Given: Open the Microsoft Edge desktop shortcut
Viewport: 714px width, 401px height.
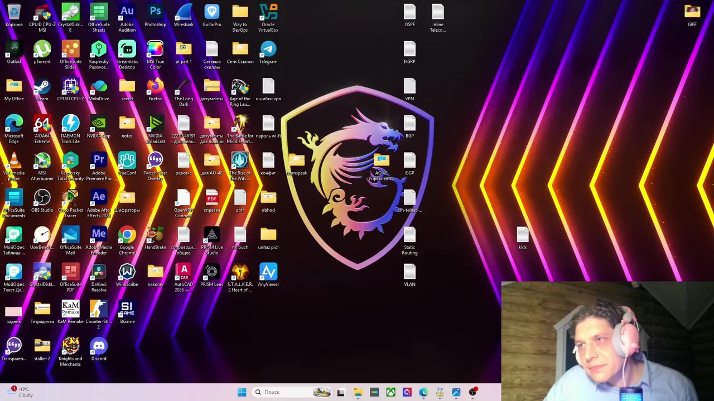Looking at the screenshot, I should (14, 129).
